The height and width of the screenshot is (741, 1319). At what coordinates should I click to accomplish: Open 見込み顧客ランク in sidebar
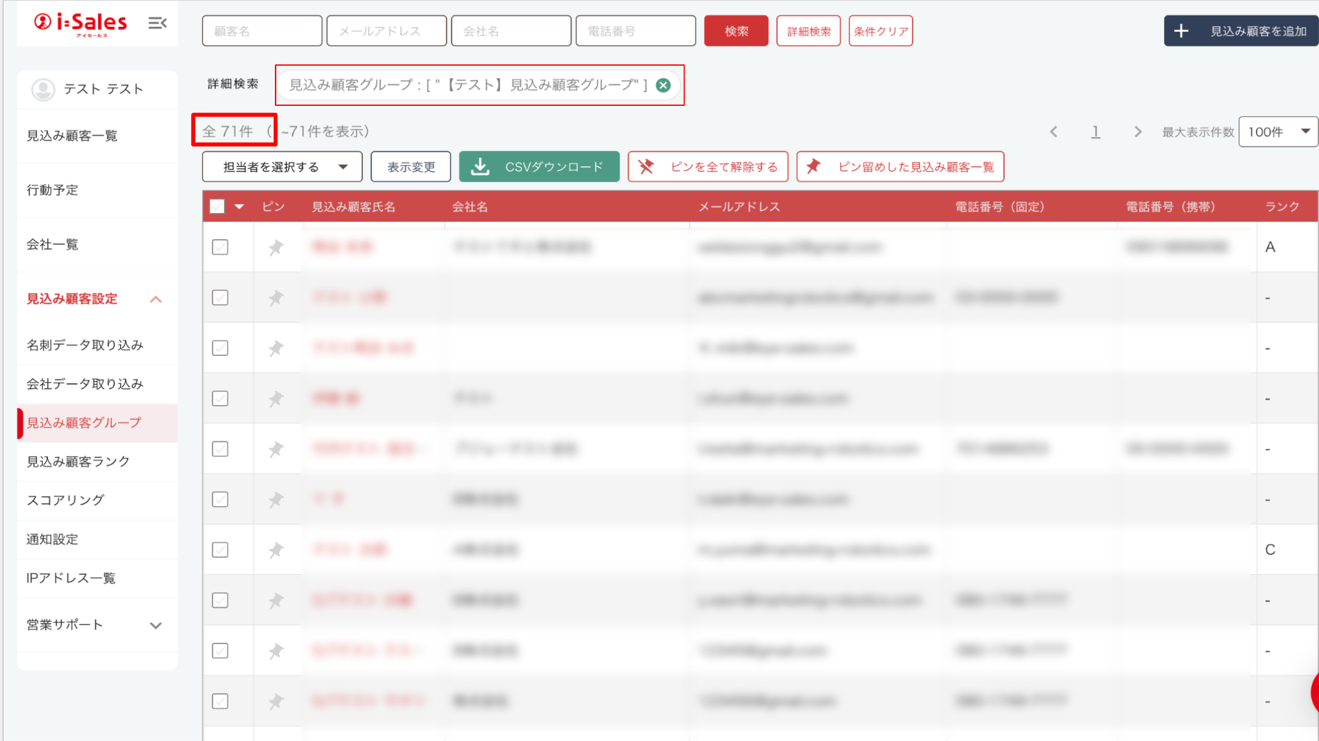78,462
